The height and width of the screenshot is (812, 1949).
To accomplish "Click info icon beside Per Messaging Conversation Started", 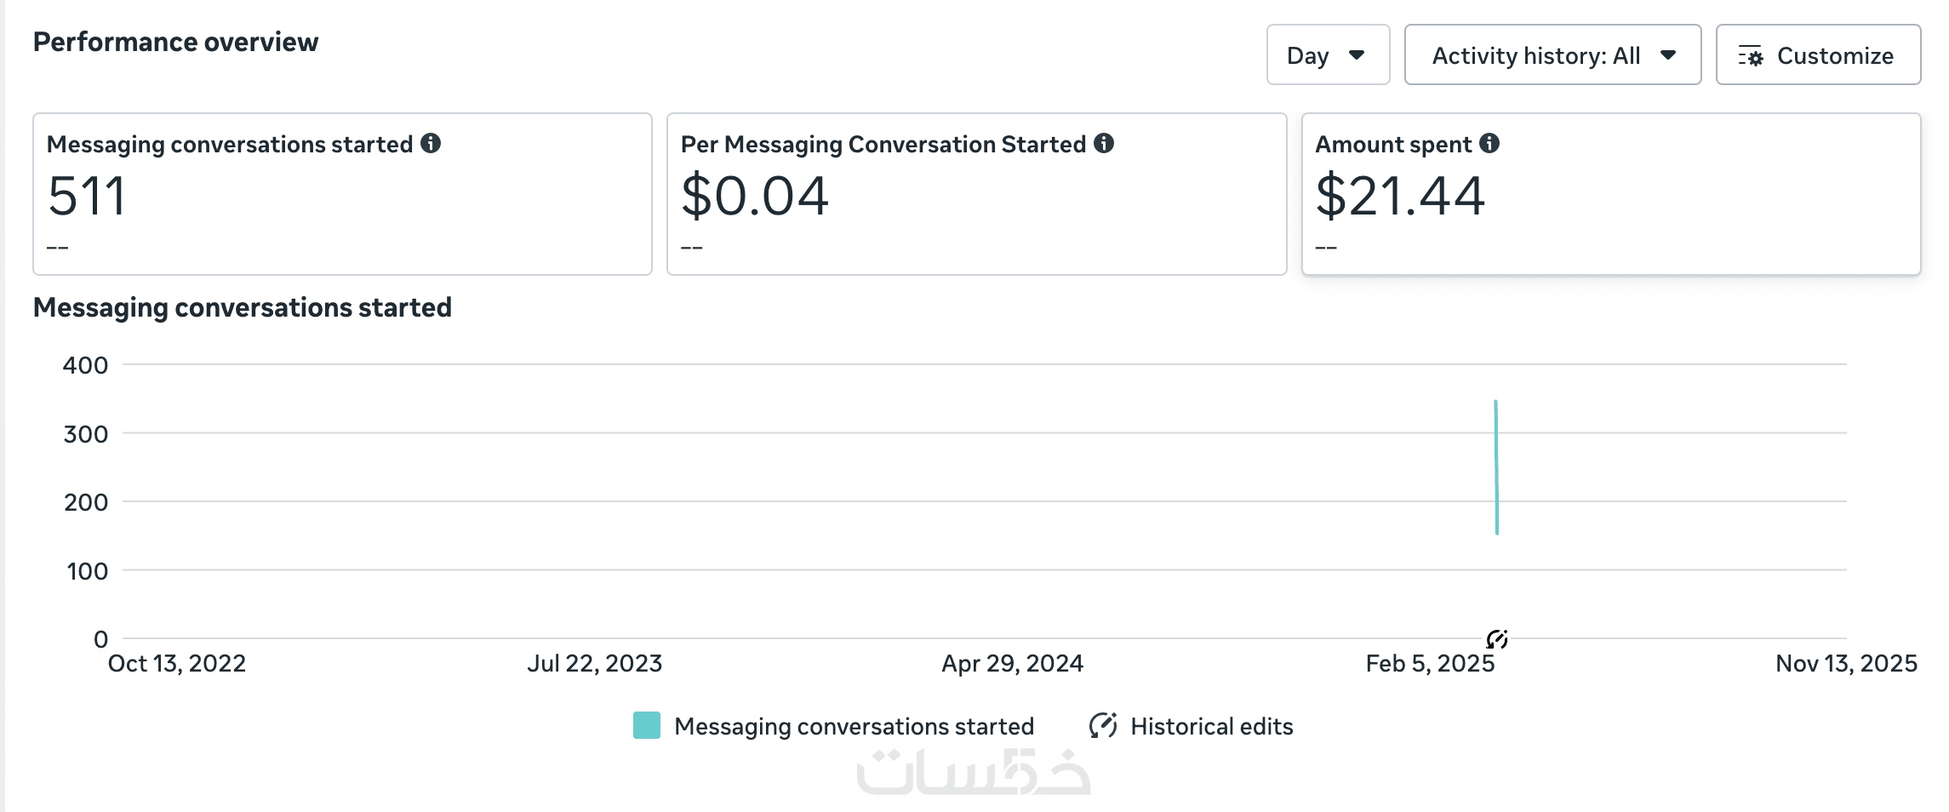I will coord(1104,143).
